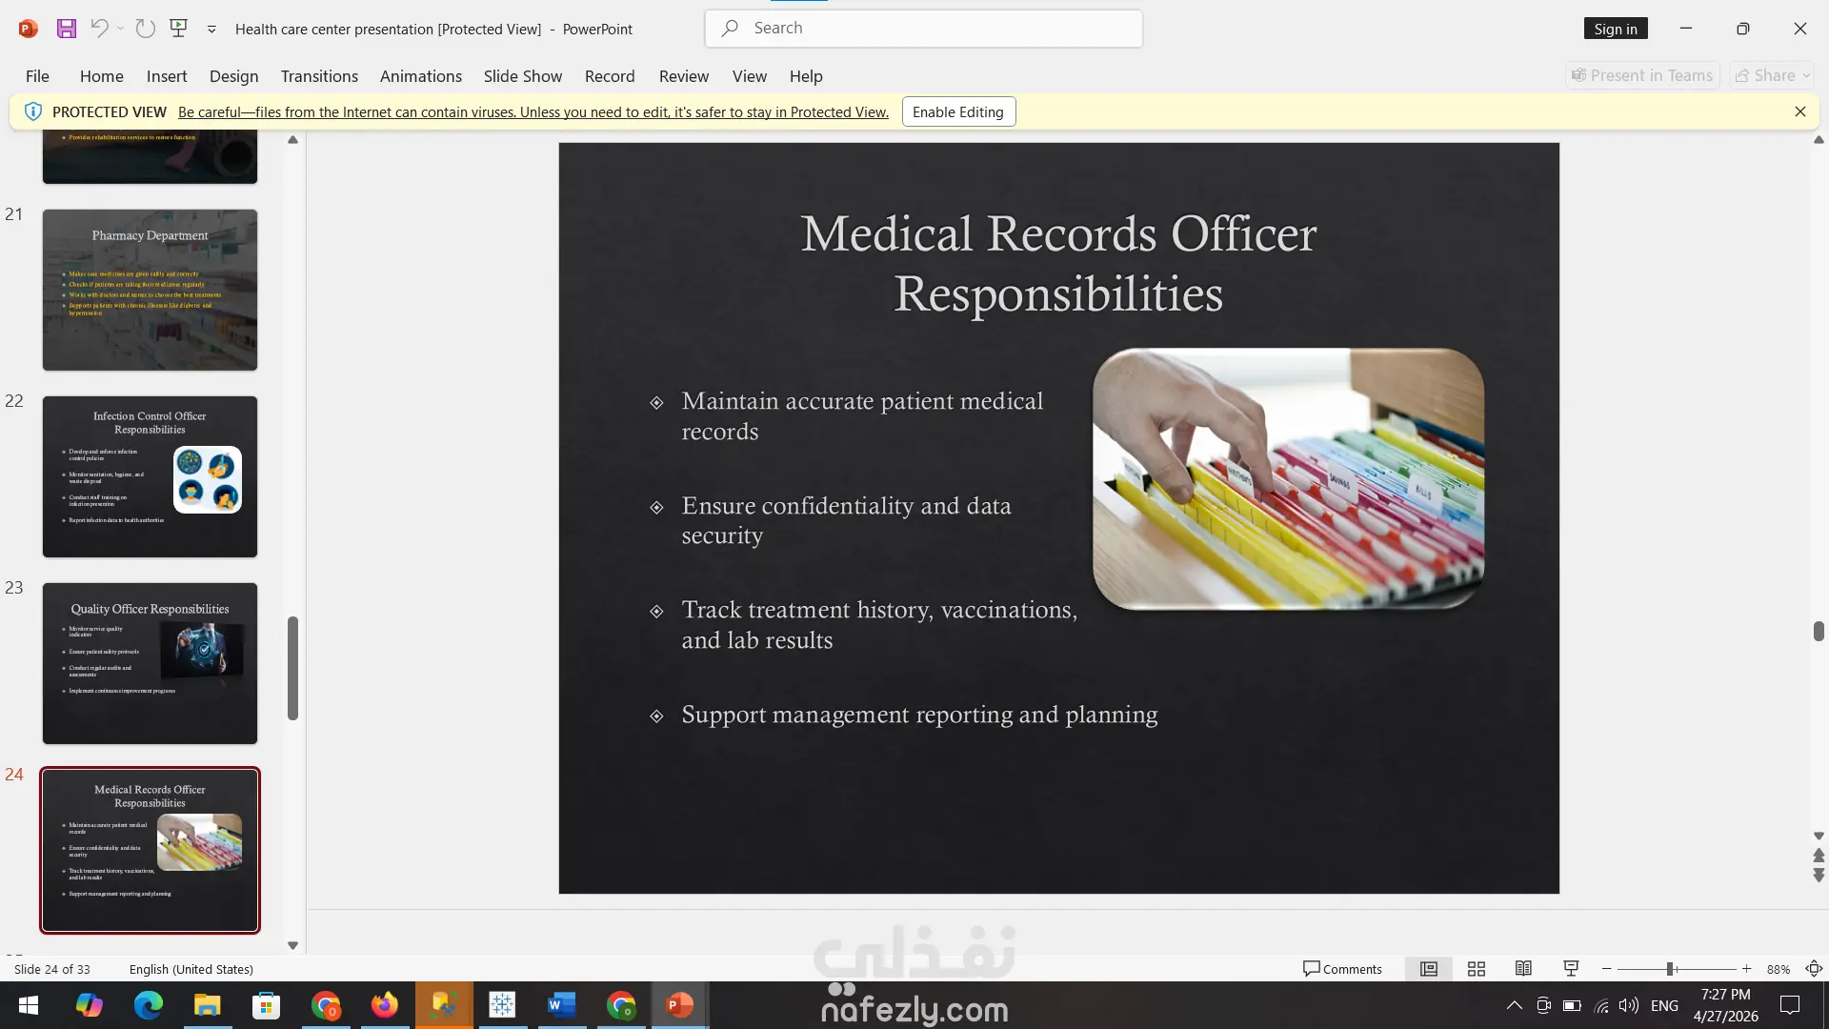Viewport: 1829px width, 1029px height.
Task: Go to the Design tab
Action: coord(233,76)
